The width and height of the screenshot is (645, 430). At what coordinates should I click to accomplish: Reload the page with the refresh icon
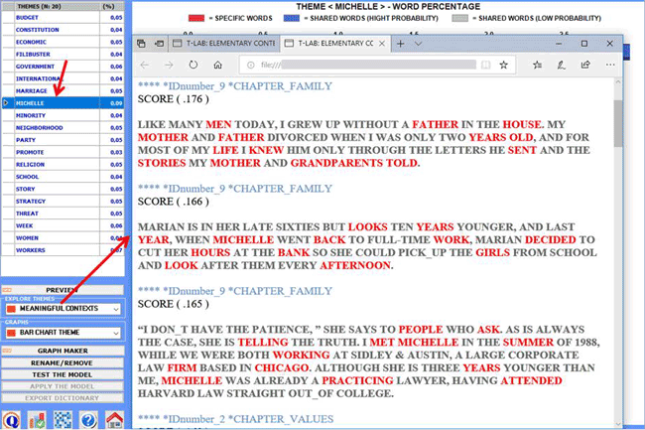tap(193, 65)
